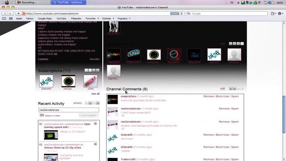Remove the magickZero comment
This screenshot has width=286, height=161.
pyautogui.click(x=209, y=96)
